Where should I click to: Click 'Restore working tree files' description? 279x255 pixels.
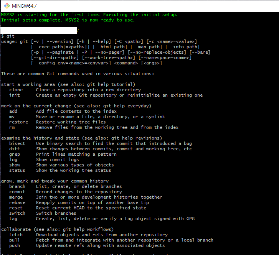click(x=71, y=122)
